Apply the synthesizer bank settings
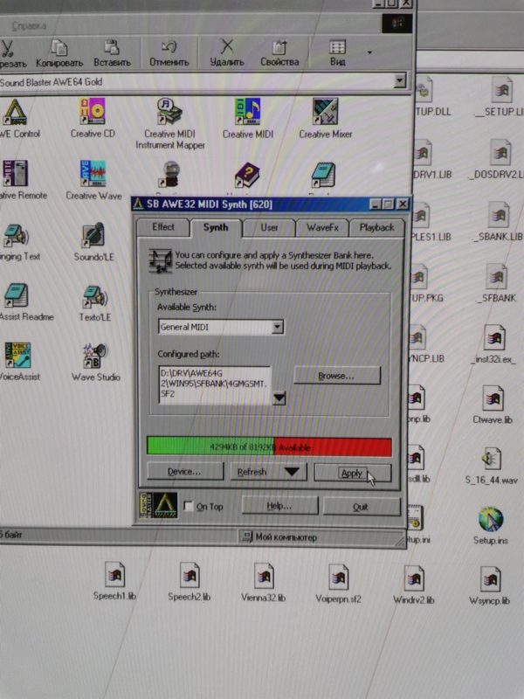This screenshot has width=524, height=699. coord(352,473)
